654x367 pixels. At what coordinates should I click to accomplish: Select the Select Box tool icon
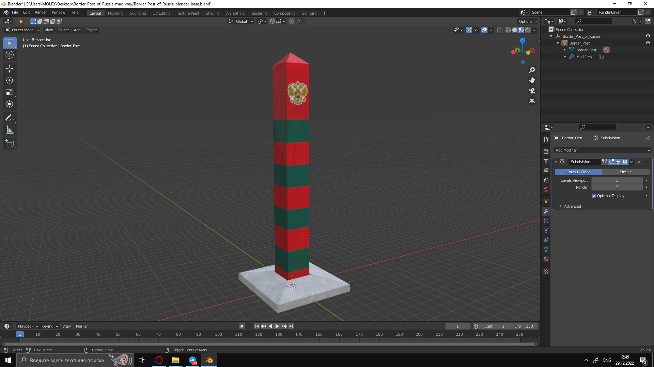(10, 43)
